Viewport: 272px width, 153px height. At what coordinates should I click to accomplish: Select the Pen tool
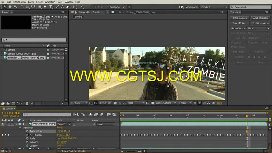point(45,7)
